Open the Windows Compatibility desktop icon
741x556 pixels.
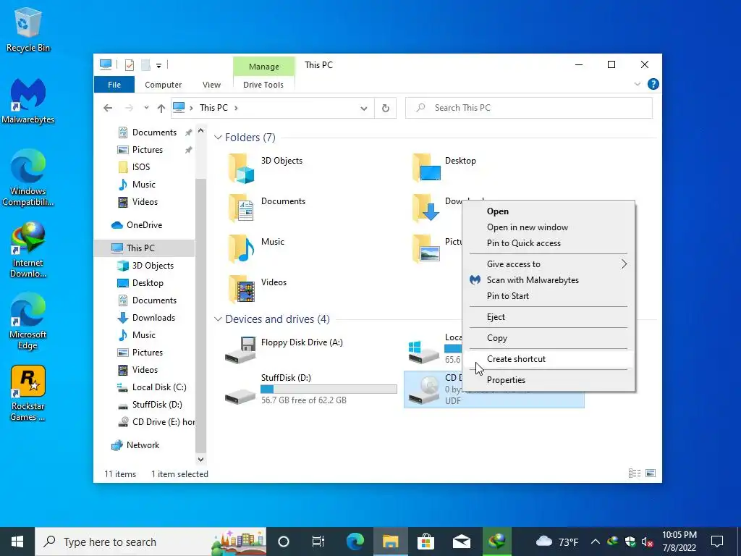[x=28, y=178]
